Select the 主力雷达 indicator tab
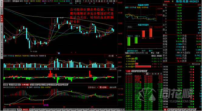 [34, 85]
